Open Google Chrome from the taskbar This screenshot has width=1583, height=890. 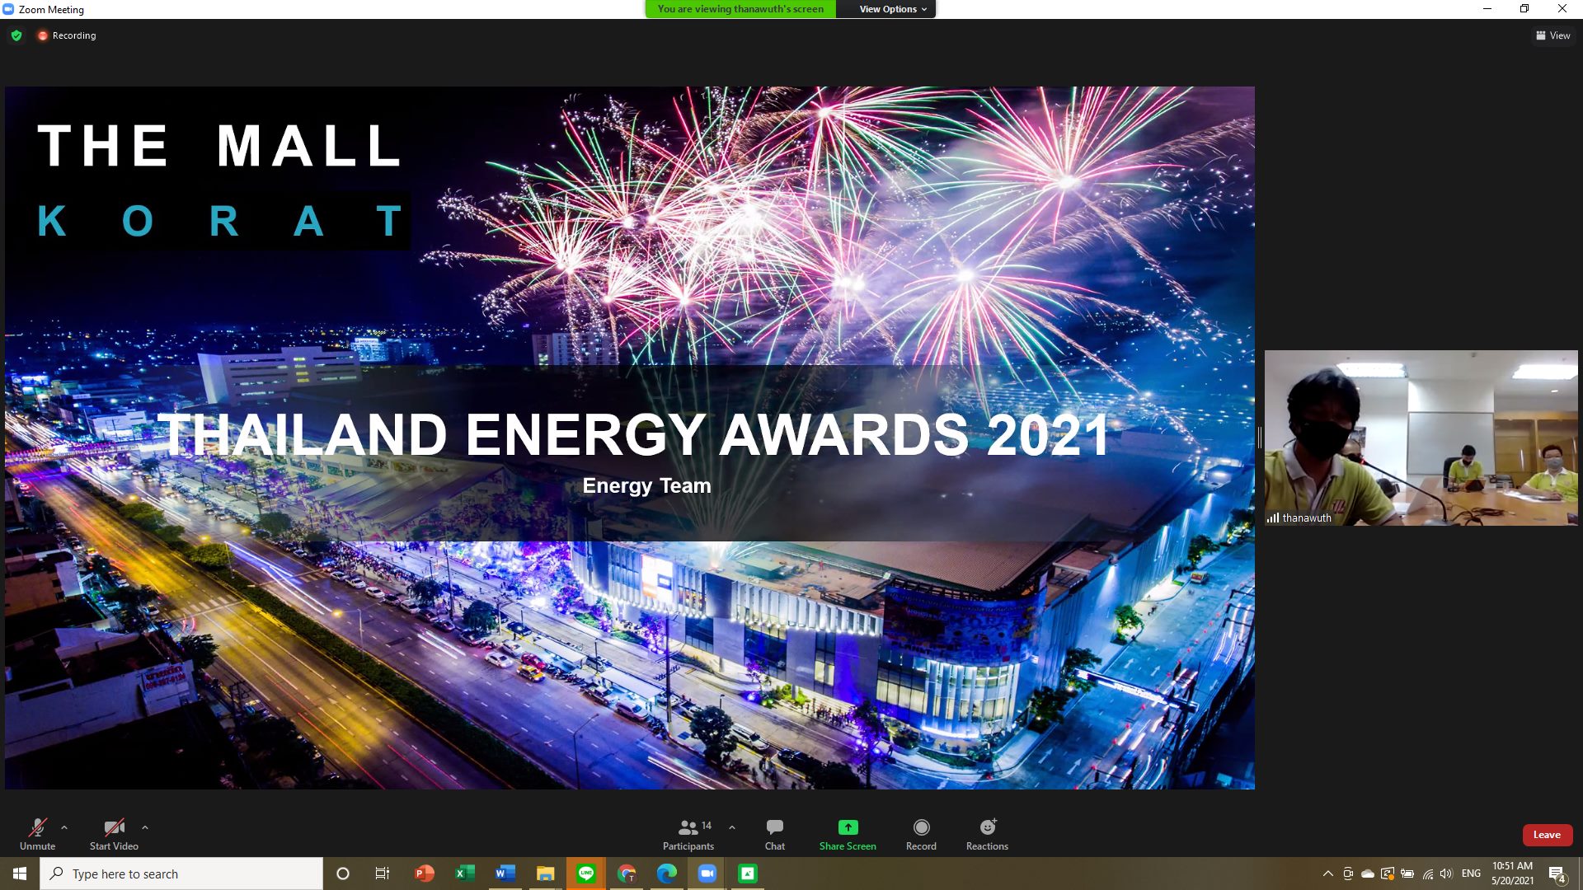point(627,874)
